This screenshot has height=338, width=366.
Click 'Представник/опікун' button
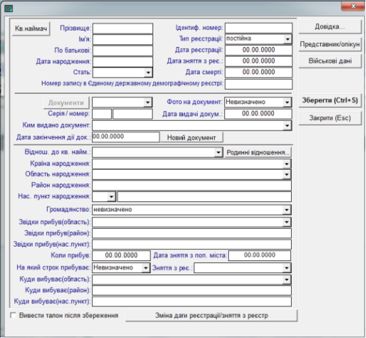pyautogui.click(x=330, y=44)
